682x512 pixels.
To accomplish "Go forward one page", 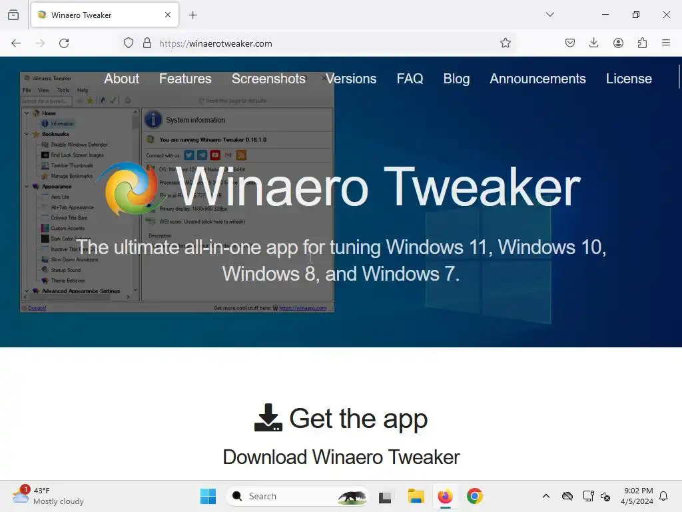I will (40, 43).
